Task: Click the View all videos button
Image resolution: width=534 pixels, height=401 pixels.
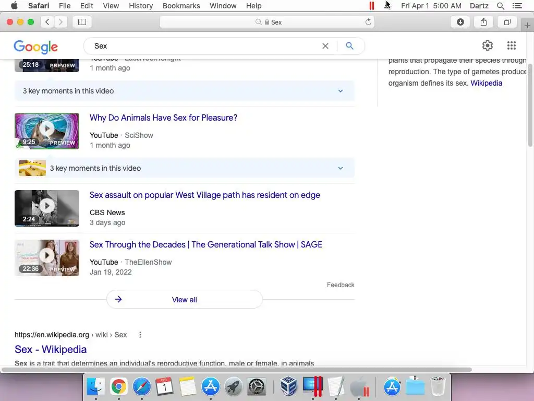Action: [184, 299]
